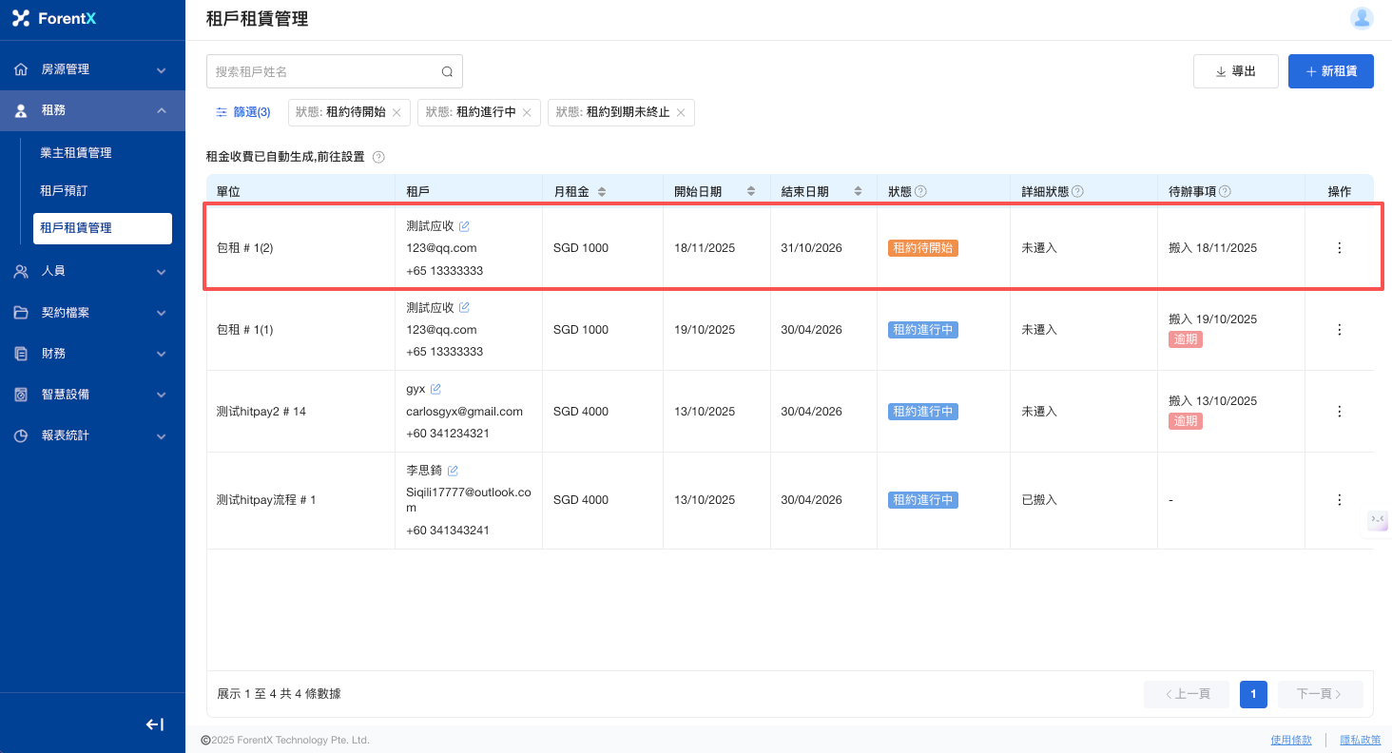This screenshot has height=753, width=1392.
Task: Remove the 租約待開始 filter tag
Action: (x=396, y=112)
